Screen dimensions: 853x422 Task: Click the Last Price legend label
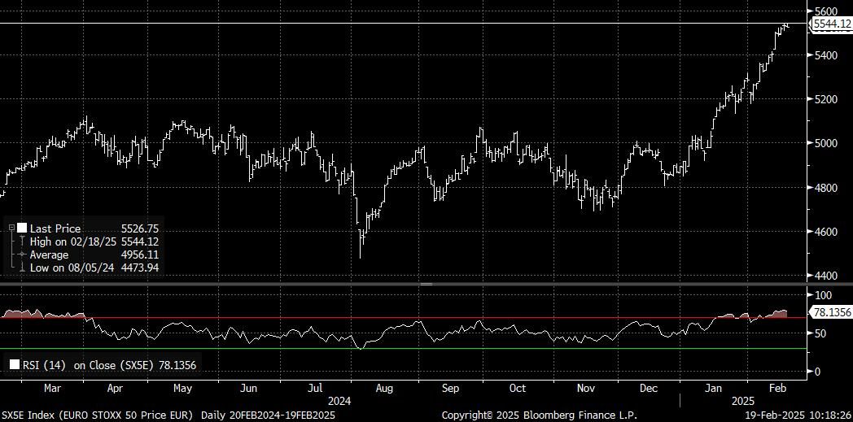(55, 229)
